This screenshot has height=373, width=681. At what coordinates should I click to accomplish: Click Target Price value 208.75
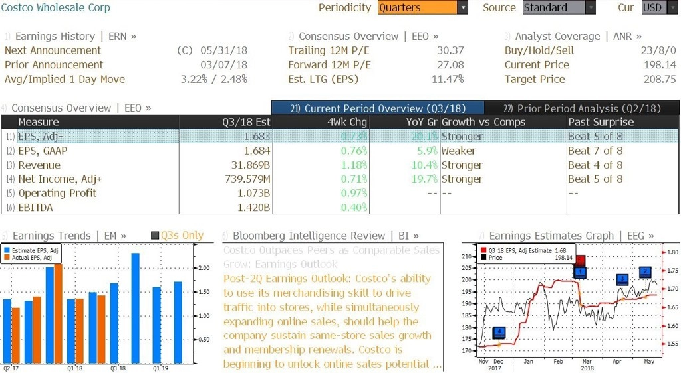pos(660,79)
